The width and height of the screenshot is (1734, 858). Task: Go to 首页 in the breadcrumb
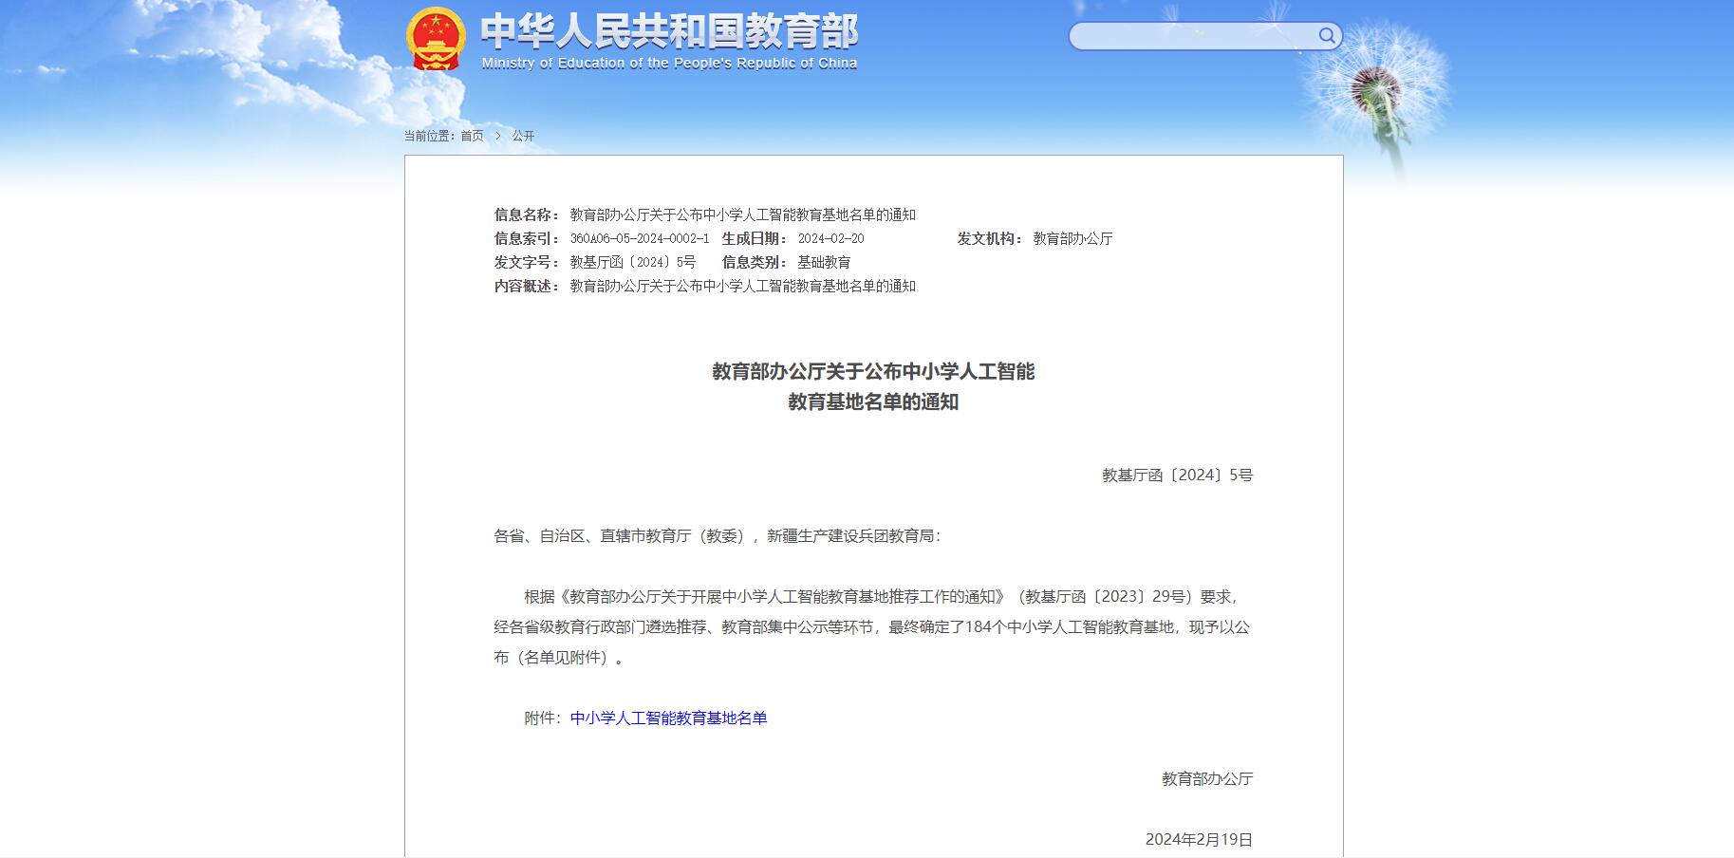click(x=472, y=136)
